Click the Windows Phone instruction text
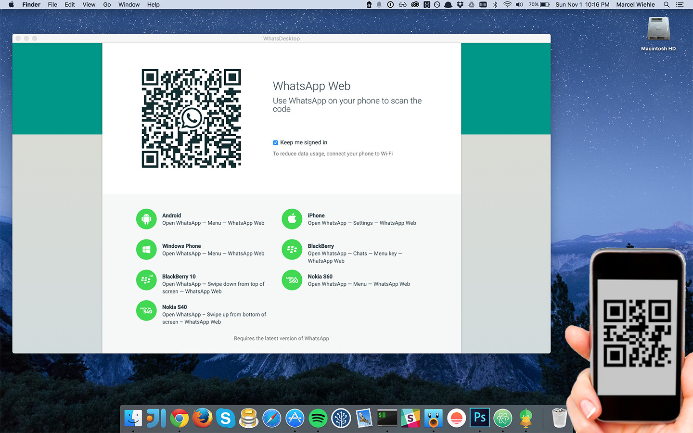693x433 pixels. click(213, 254)
